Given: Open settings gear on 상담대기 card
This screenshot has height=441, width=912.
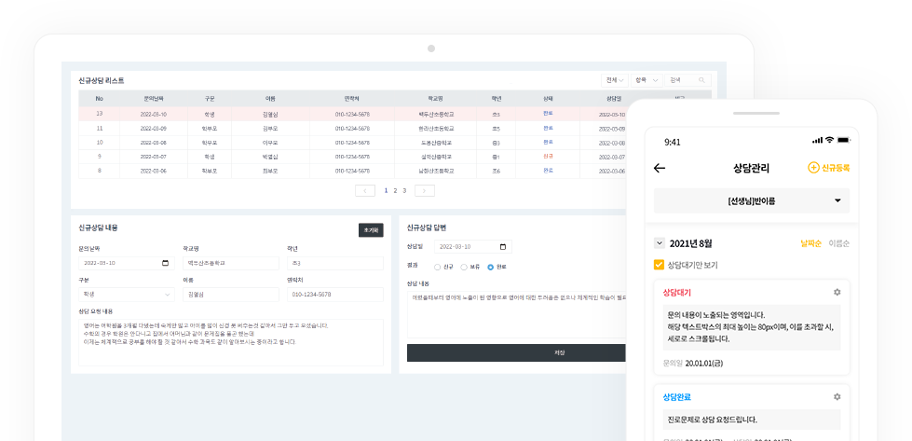Looking at the screenshot, I should point(837,292).
